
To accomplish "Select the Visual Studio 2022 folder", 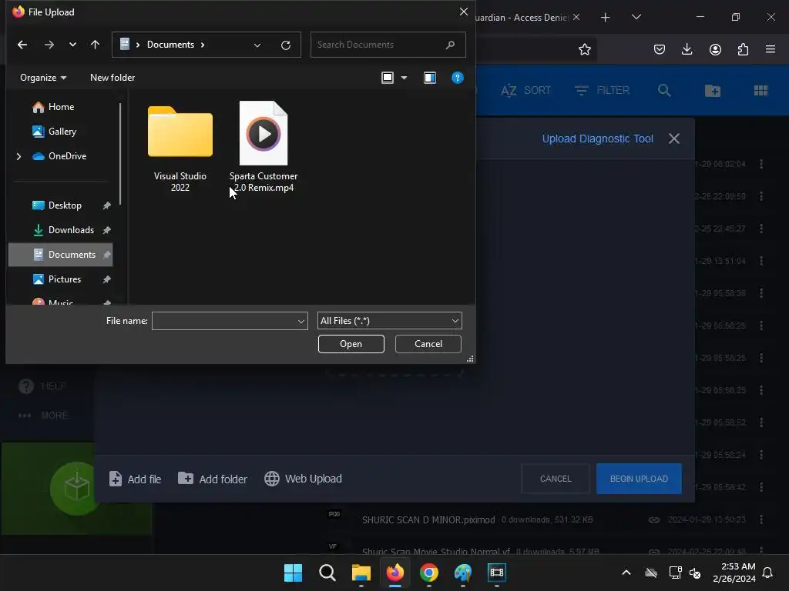I will click(180, 149).
